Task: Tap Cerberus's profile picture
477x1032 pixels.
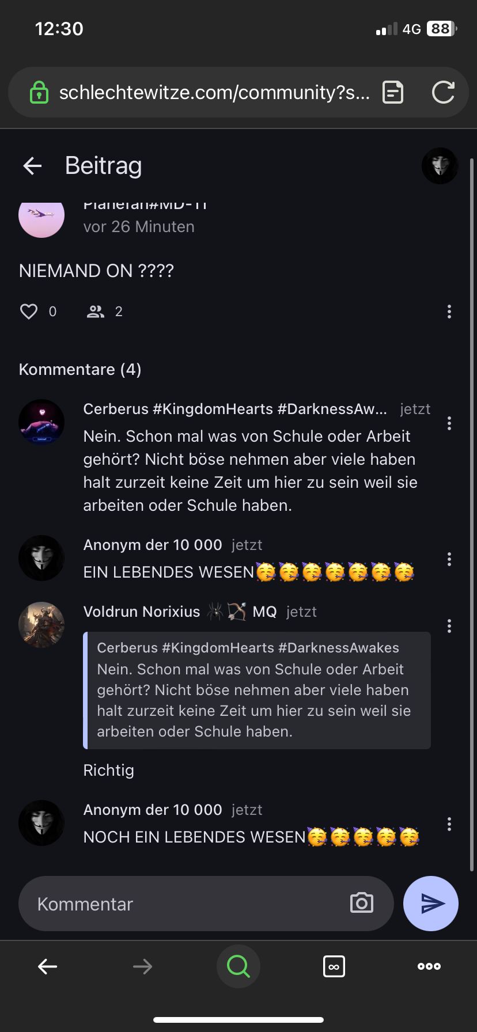Action: coord(41,422)
